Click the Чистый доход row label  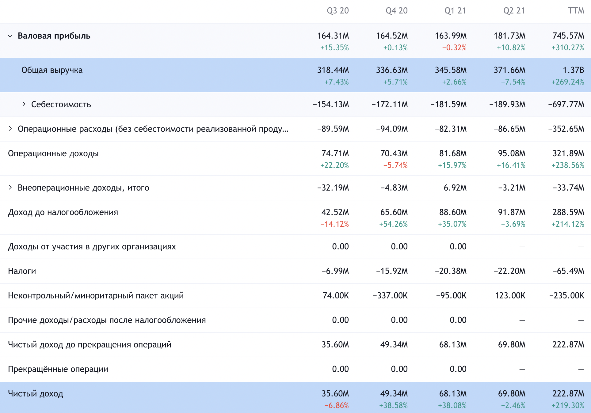tap(36, 394)
